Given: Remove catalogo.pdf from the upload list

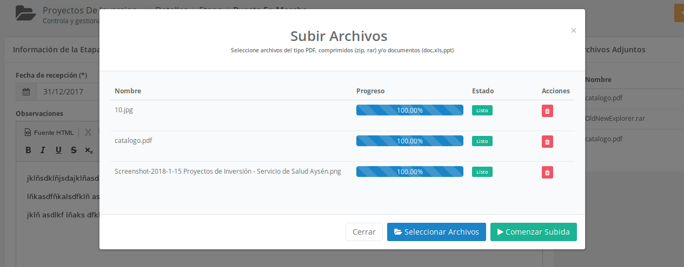Looking at the screenshot, I should (547, 142).
